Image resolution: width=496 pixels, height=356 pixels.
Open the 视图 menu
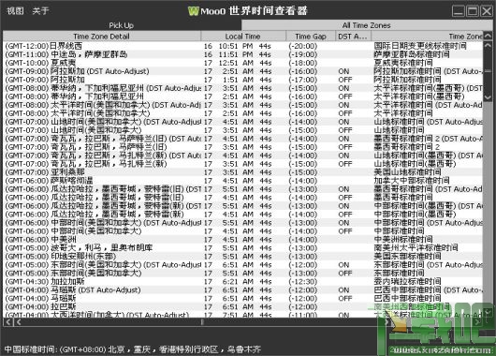click(x=15, y=11)
